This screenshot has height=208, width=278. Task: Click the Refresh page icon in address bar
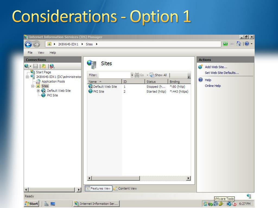pos(225,44)
